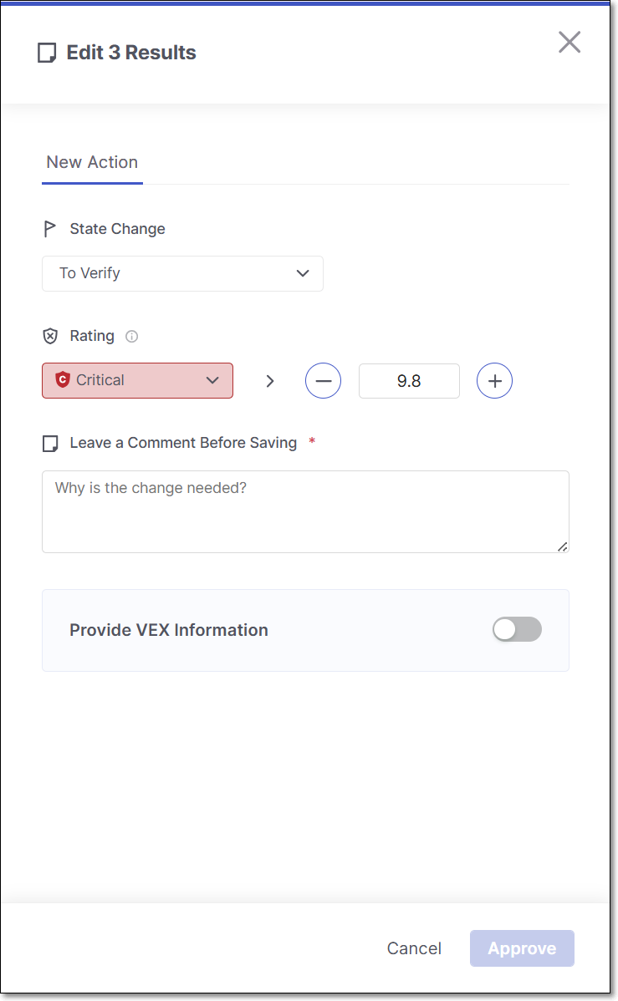Decrease rating score with minus button

tap(323, 381)
